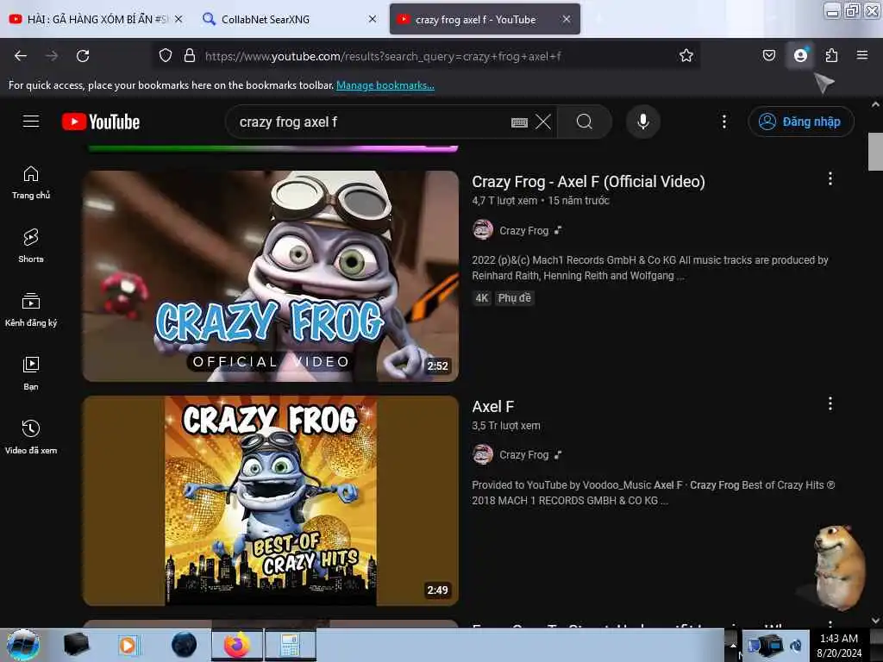Close the HÀI: GÃ HÀNG XÓM tab

pos(178,19)
